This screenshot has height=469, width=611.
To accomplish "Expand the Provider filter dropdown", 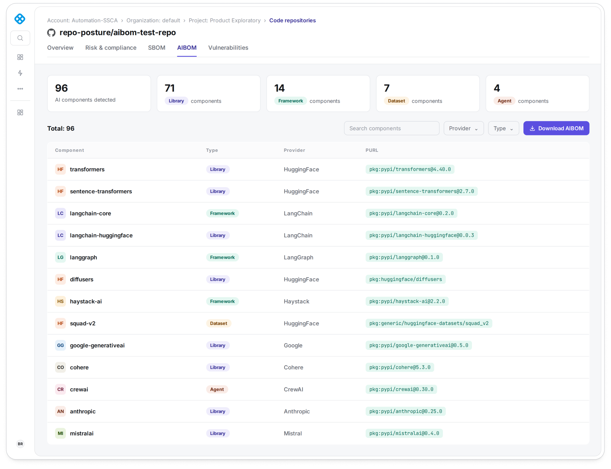I will tap(464, 128).
